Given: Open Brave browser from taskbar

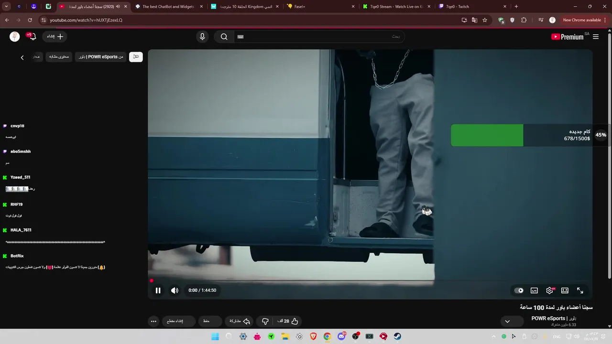Looking at the screenshot, I should tap(313, 336).
